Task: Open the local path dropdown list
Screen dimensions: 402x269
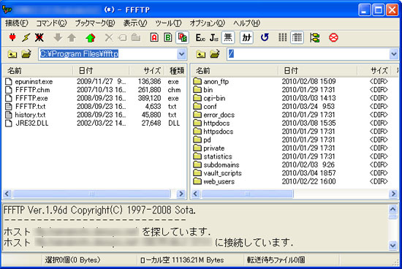Action: [x=181, y=54]
